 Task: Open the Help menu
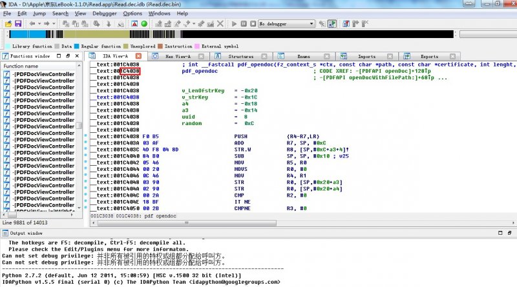[182, 14]
